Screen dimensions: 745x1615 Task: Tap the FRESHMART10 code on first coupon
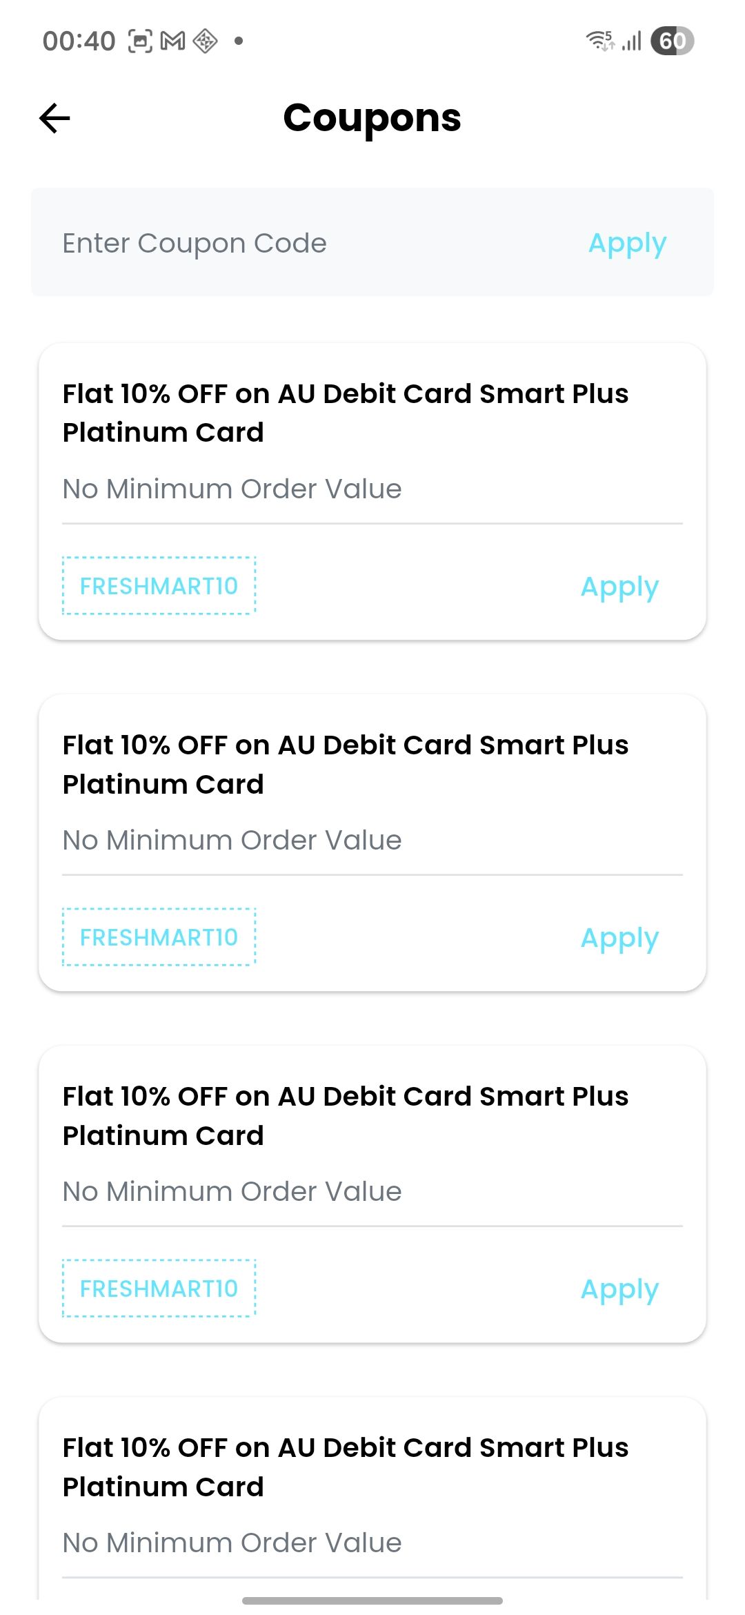(x=159, y=586)
